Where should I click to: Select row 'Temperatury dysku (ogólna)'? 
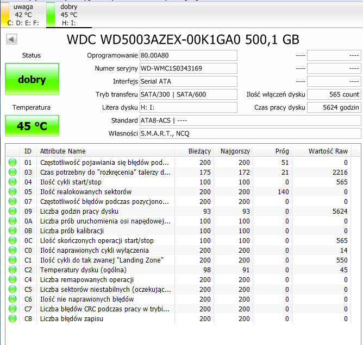[x=178, y=270]
